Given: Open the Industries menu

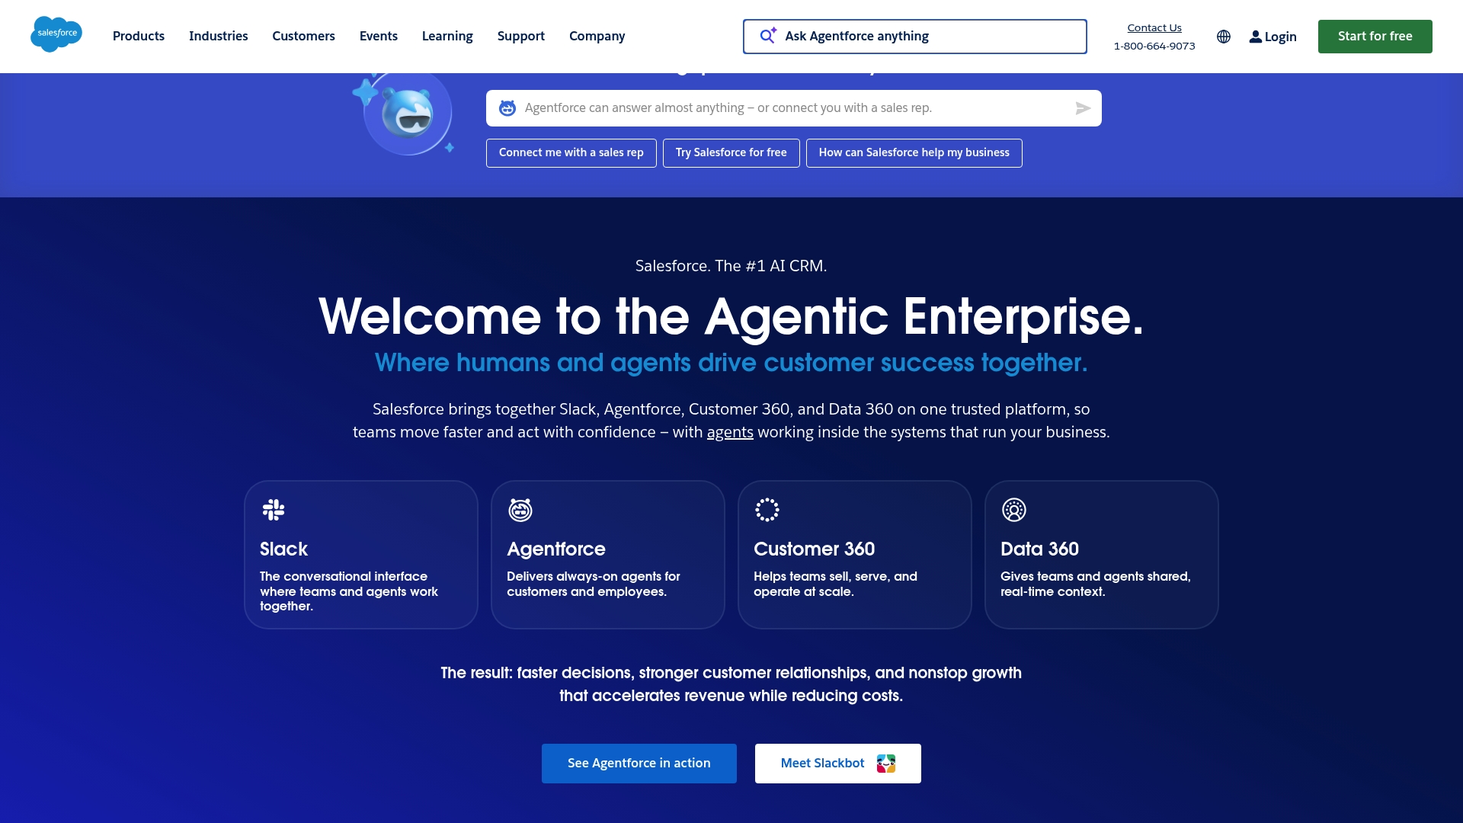Looking at the screenshot, I should point(219,36).
